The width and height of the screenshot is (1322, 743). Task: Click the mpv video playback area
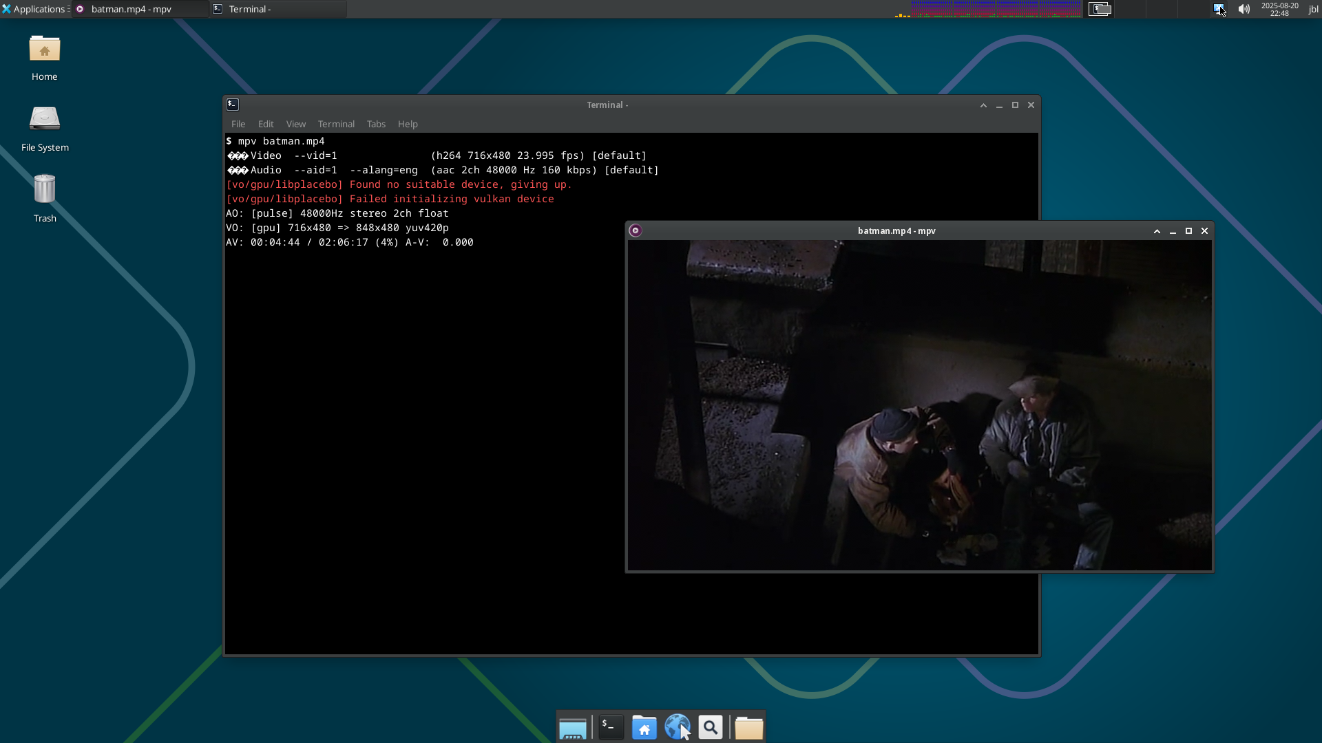coord(919,405)
